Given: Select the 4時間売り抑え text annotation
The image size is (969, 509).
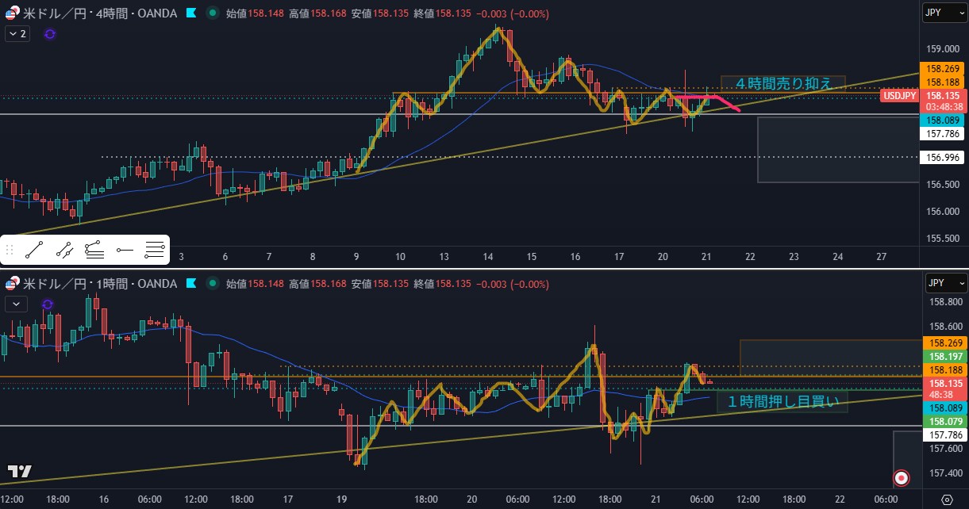Looking at the screenshot, I should pyautogui.click(x=783, y=83).
